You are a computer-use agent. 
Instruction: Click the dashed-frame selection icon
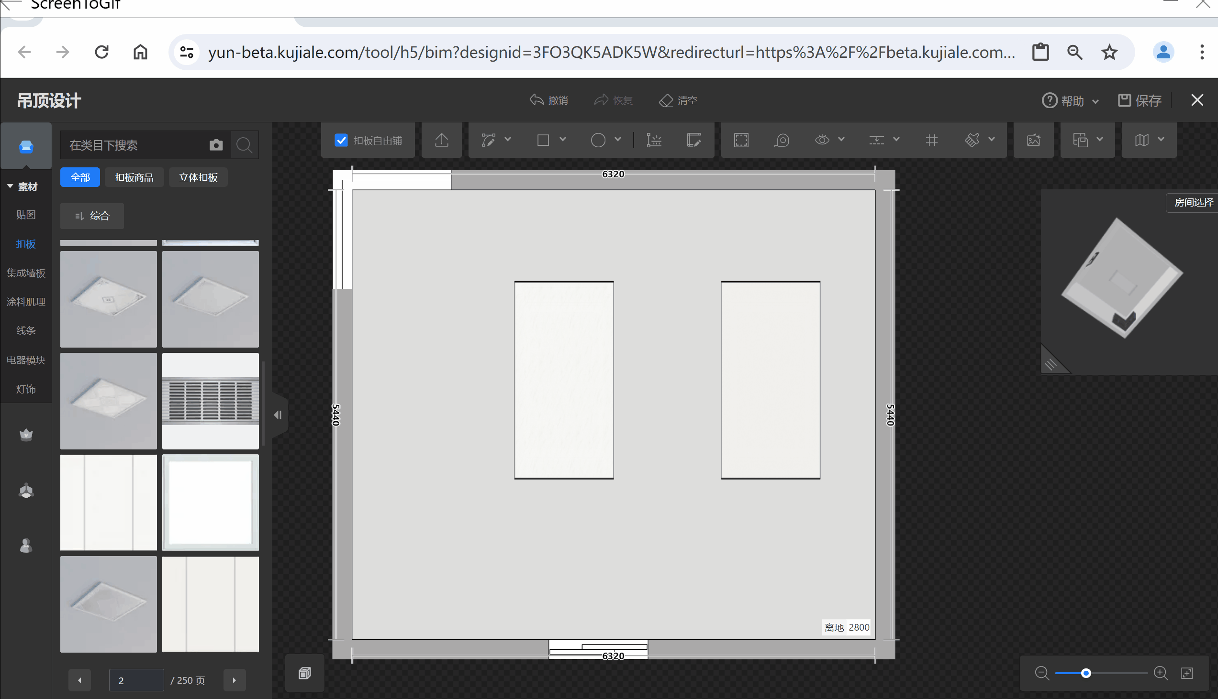coord(741,140)
